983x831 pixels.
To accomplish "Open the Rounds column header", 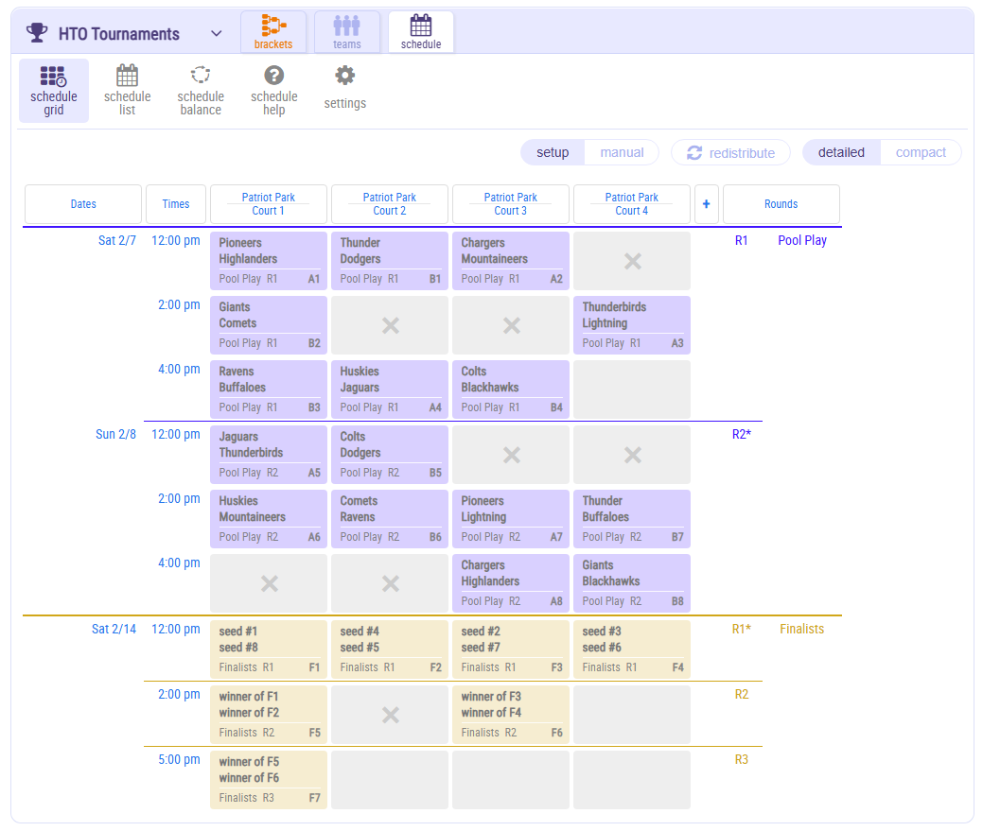I will (781, 204).
